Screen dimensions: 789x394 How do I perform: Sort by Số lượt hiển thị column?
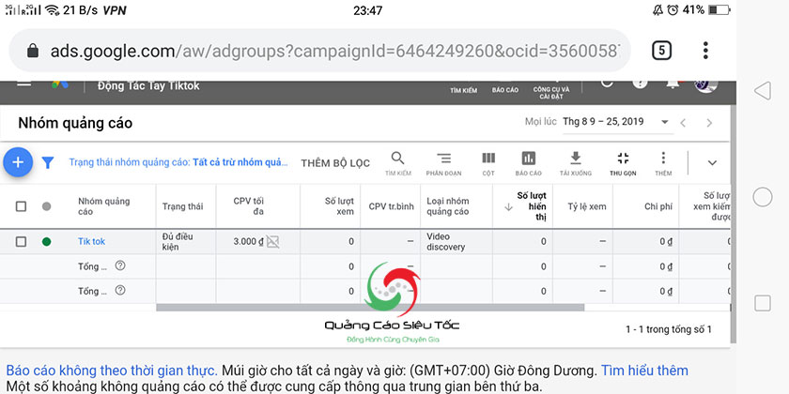tap(532, 206)
